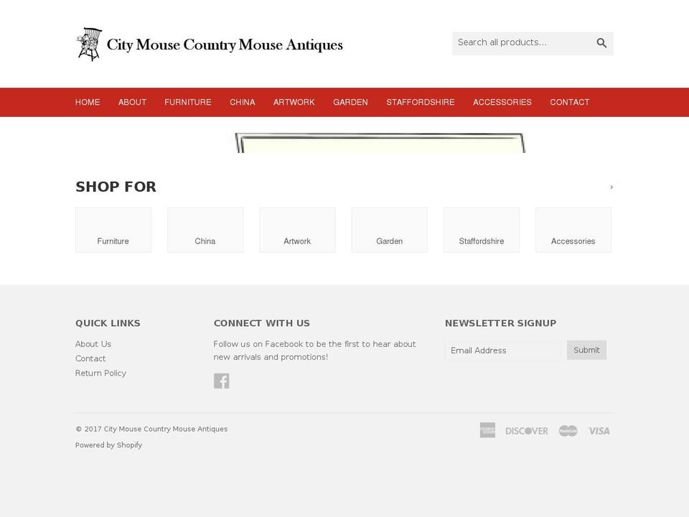Screen dimensions: 689x517
Task: Expand the carousel with the right arrow chevron
Action: [611, 187]
